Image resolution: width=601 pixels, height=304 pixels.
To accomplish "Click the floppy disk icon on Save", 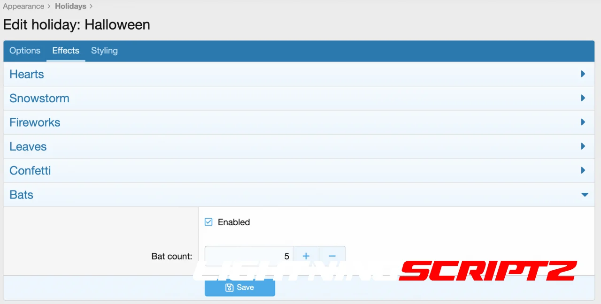I will pyautogui.click(x=230, y=288).
